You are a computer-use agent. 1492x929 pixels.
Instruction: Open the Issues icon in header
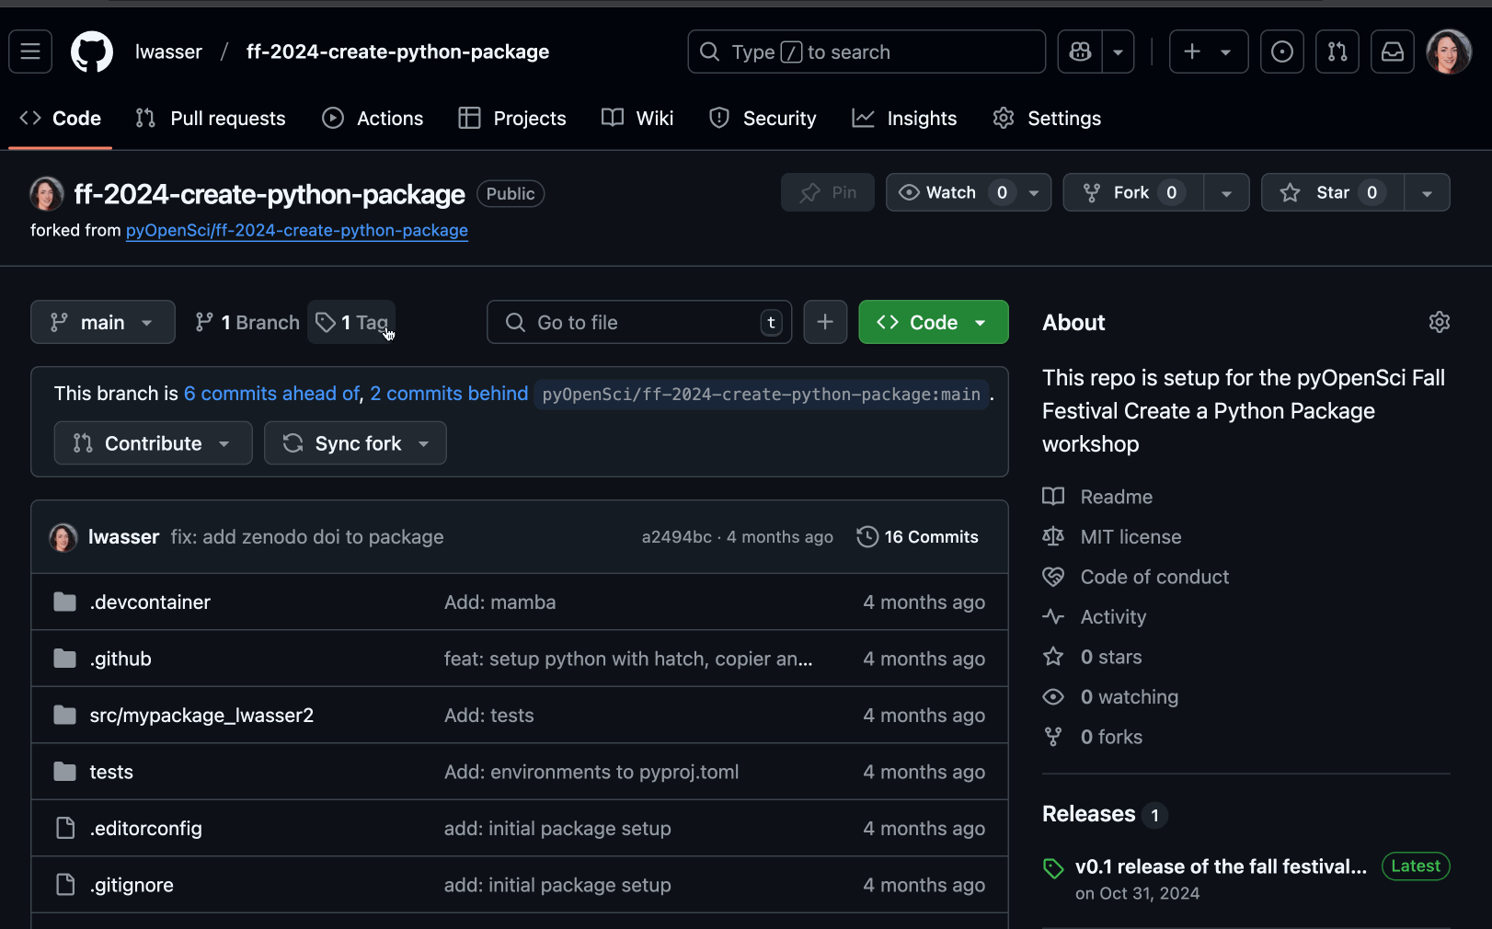click(x=1282, y=52)
